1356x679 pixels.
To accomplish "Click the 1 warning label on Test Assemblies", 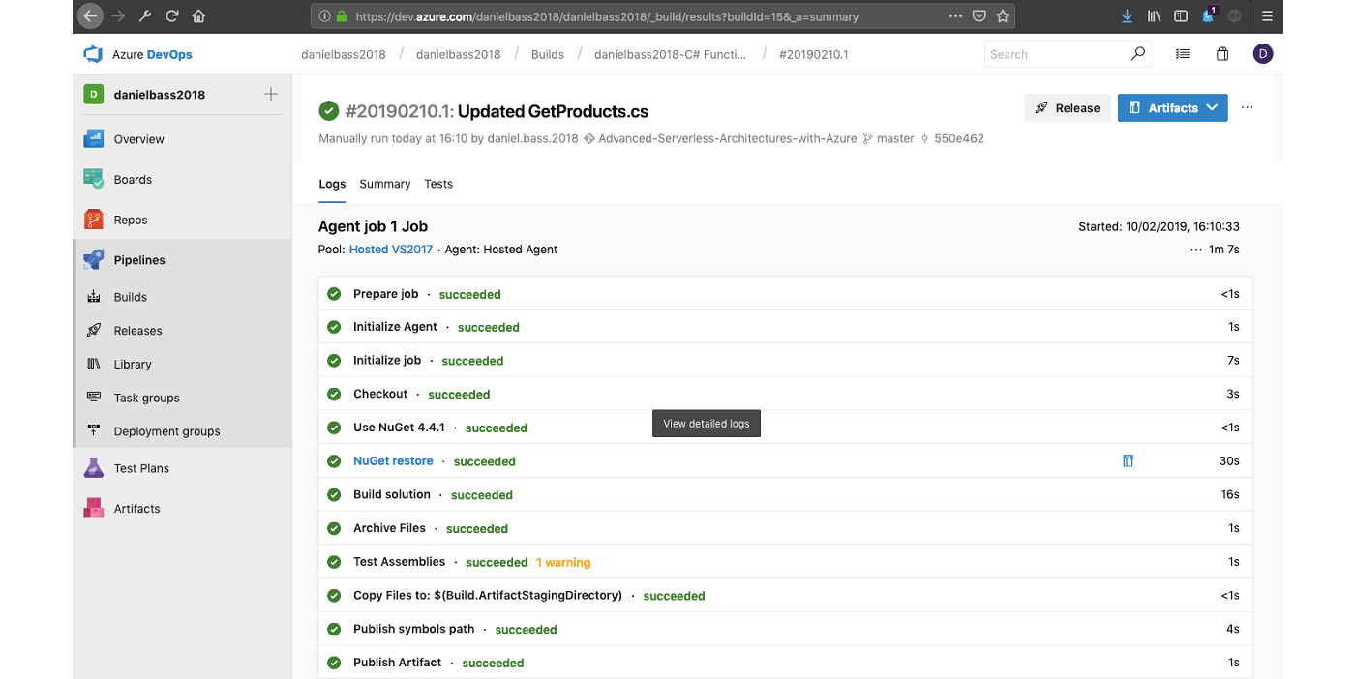I will tap(562, 562).
